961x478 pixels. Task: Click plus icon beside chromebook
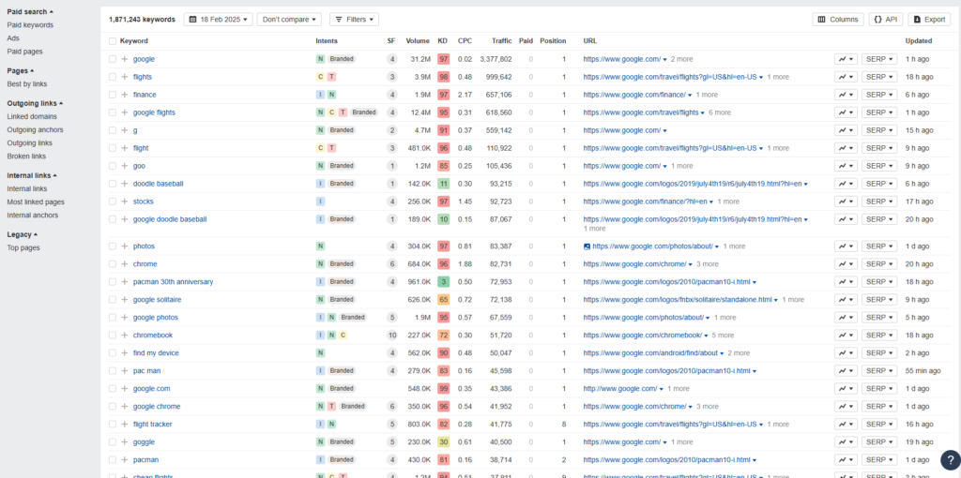125,336
